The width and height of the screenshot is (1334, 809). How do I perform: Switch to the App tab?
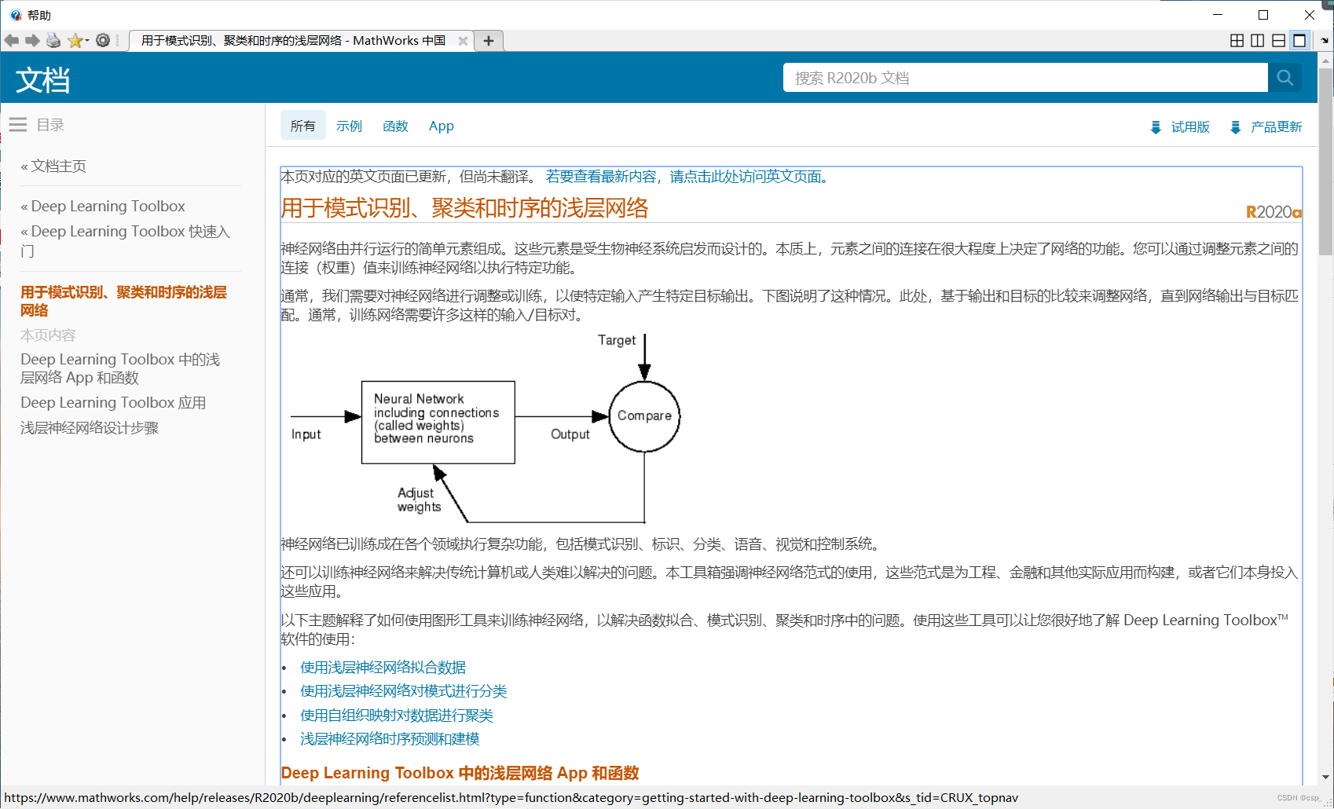[442, 126]
